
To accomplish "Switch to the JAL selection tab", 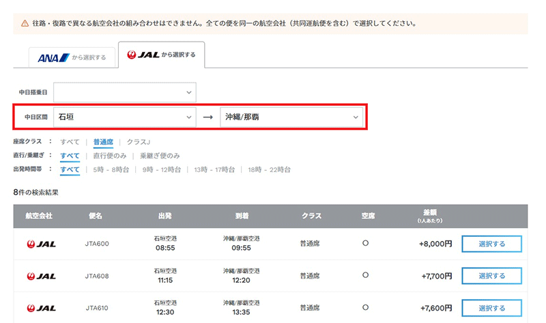I will point(161,55).
